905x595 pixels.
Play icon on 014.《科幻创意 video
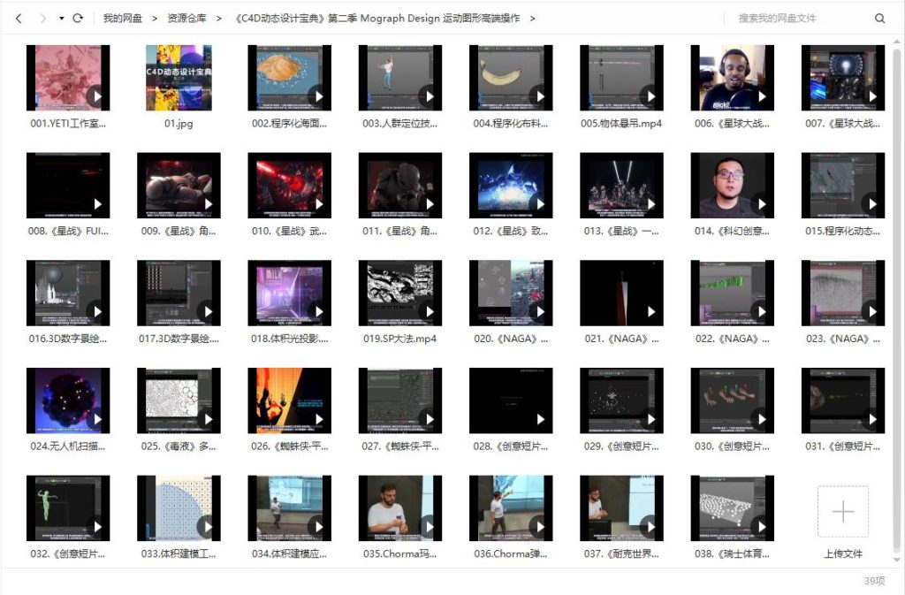[761, 204]
